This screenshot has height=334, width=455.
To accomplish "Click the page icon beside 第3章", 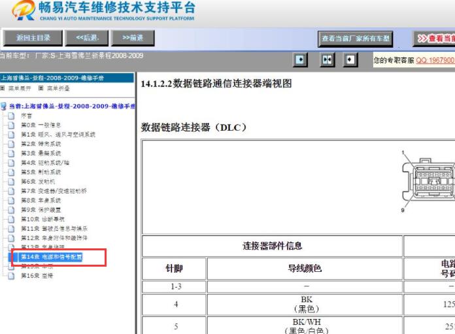I will [11, 154].
